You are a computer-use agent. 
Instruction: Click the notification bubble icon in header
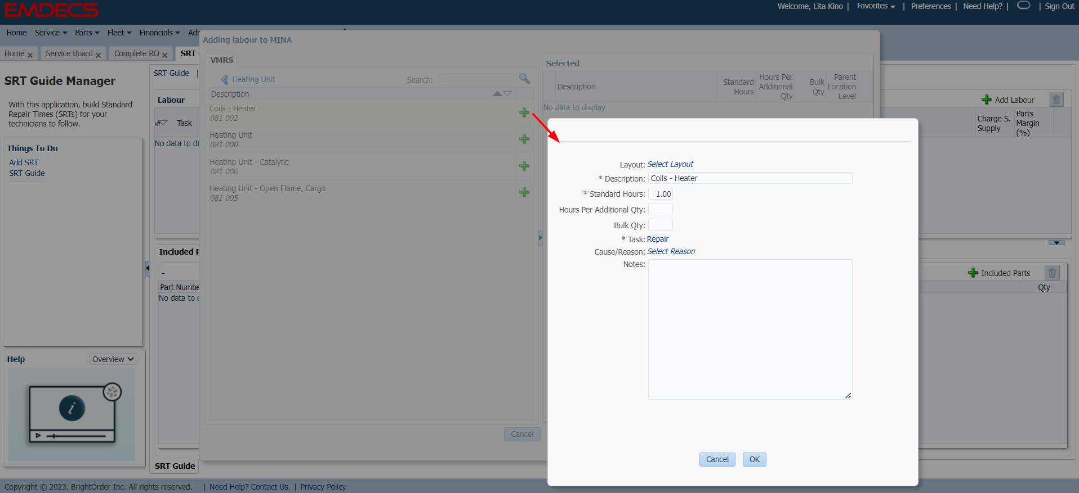click(x=1024, y=5)
